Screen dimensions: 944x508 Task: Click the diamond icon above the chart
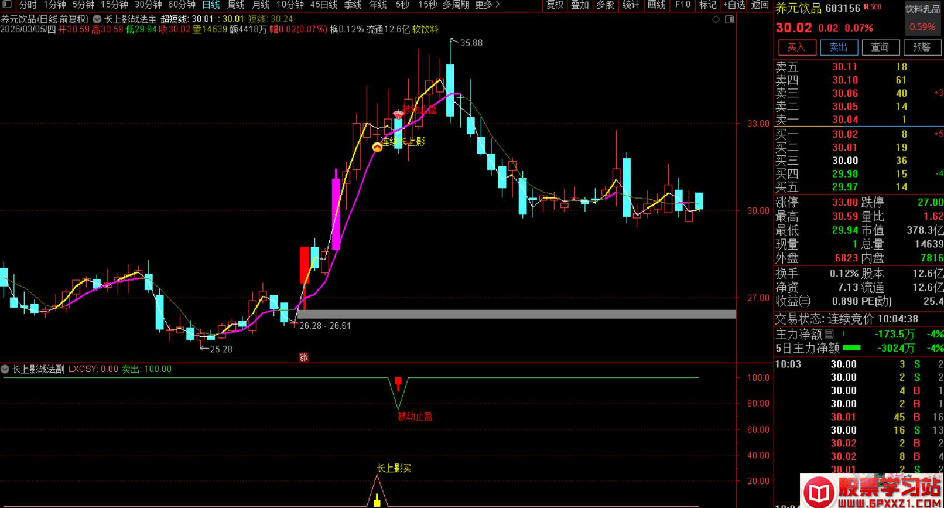pyautogui.click(x=716, y=19)
